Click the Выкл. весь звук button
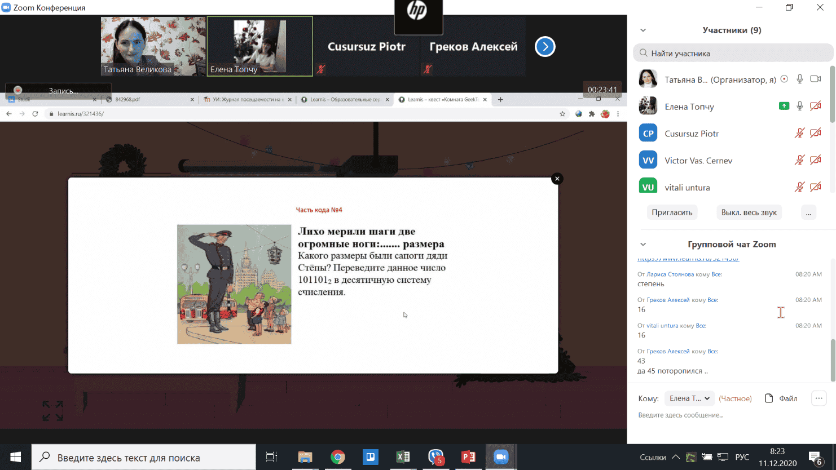 749,212
